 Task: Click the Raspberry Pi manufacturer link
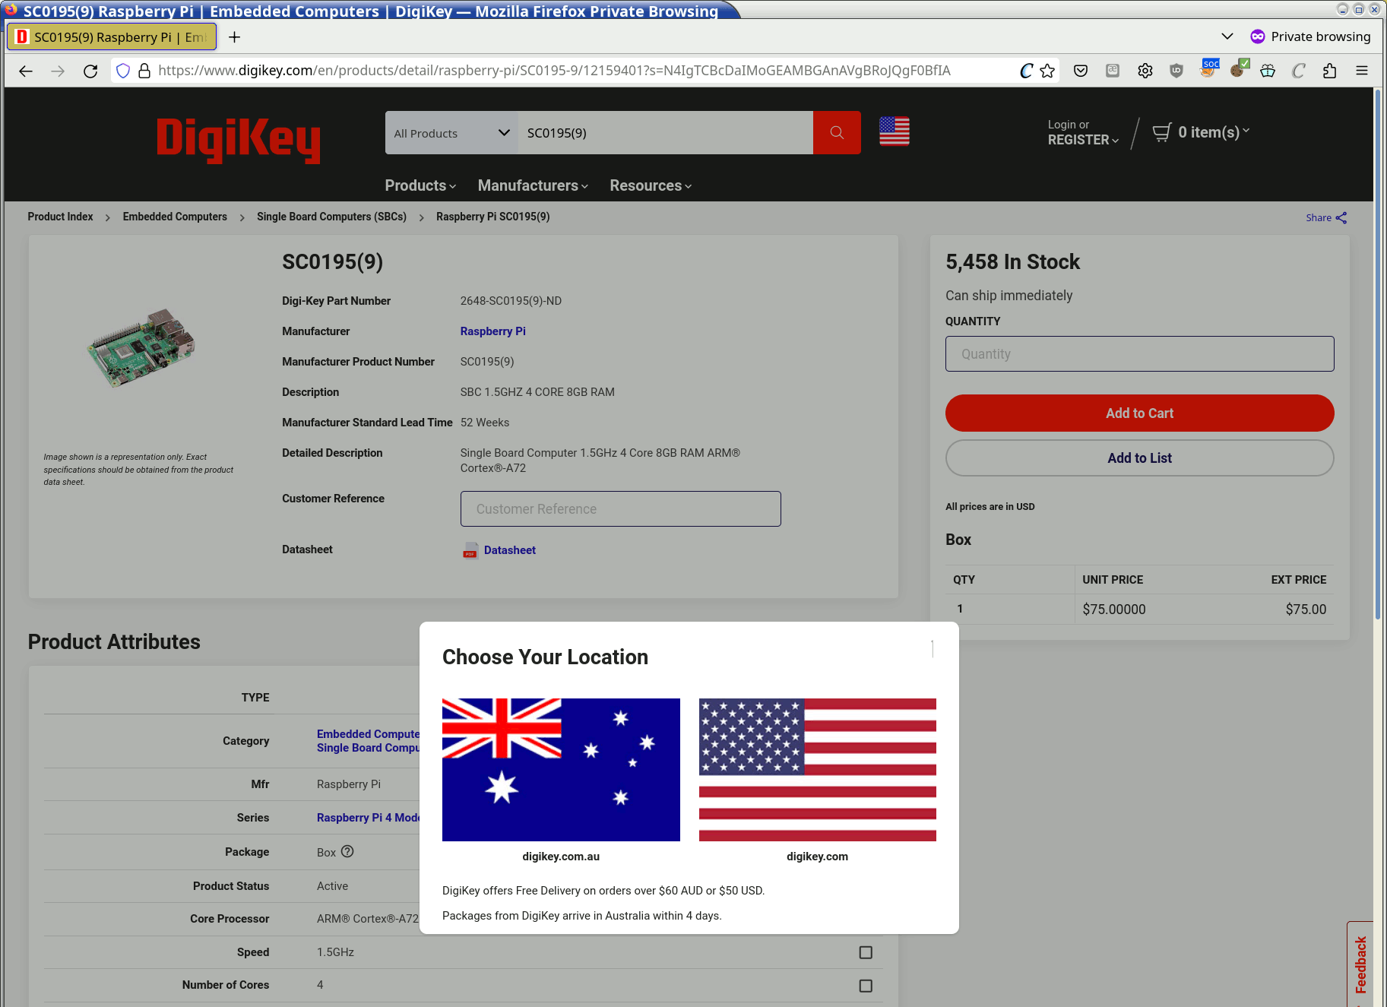click(492, 331)
